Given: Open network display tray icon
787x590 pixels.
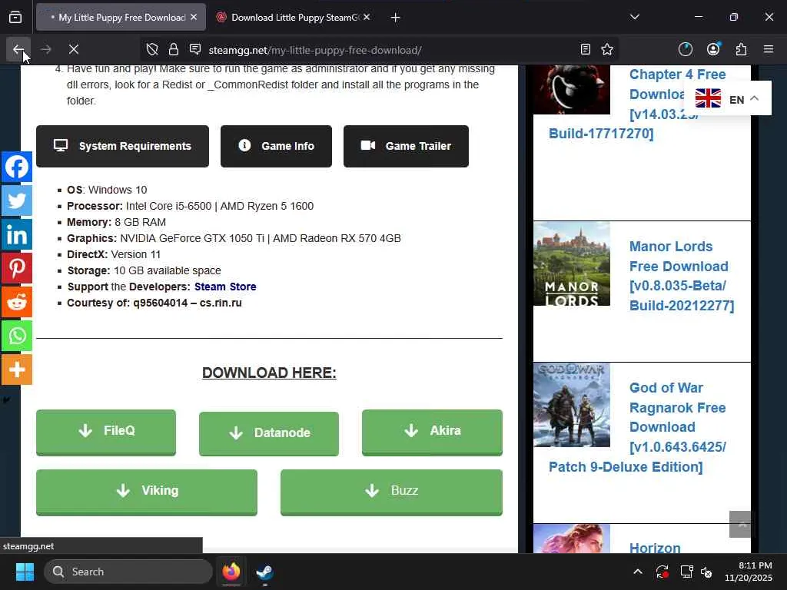Looking at the screenshot, I should tap(686, 572).
